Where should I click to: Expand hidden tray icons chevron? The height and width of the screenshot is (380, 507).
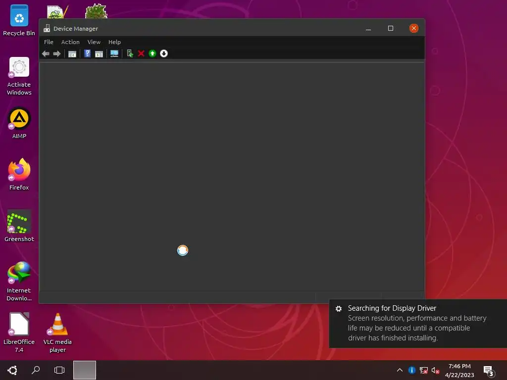[400, 370]
